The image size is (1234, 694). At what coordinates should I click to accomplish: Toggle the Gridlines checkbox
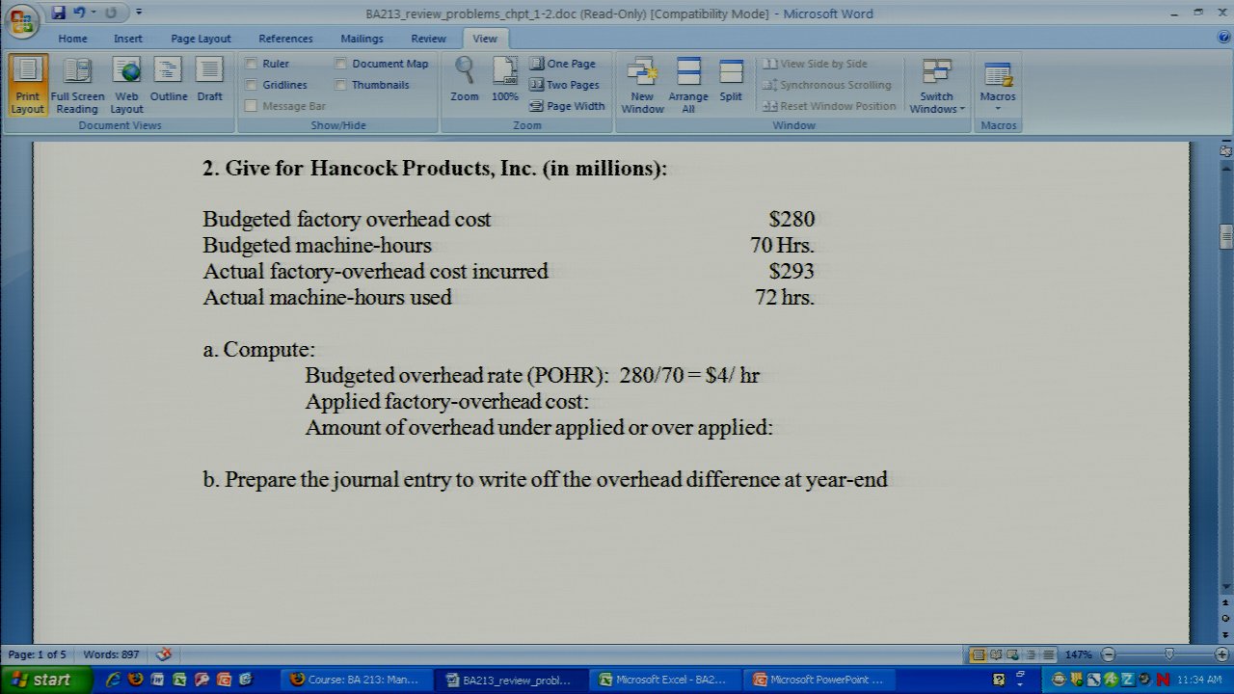252,85
